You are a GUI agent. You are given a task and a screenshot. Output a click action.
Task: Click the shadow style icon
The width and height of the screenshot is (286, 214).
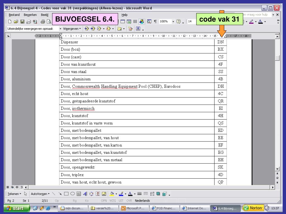point(158,194)
